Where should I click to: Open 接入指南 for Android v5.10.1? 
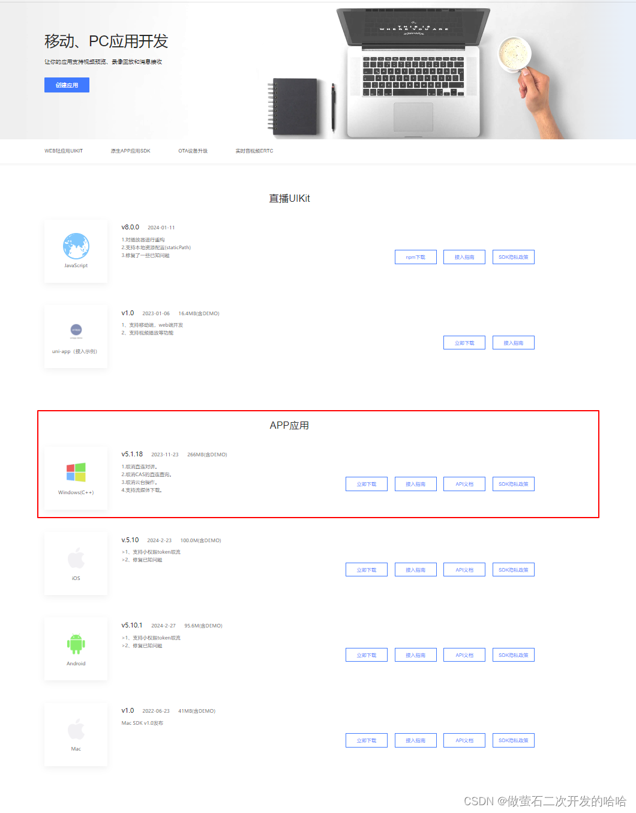[415, 655]
